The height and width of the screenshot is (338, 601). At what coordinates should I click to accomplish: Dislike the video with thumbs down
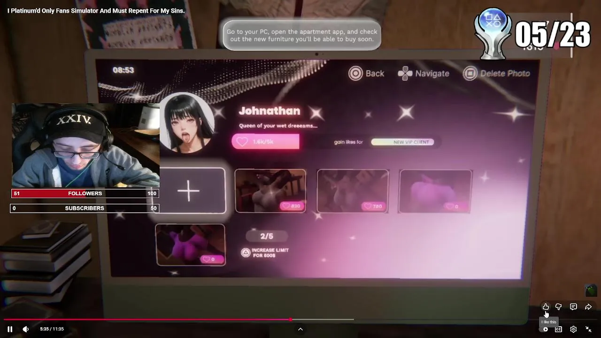(x=559, y=307)
